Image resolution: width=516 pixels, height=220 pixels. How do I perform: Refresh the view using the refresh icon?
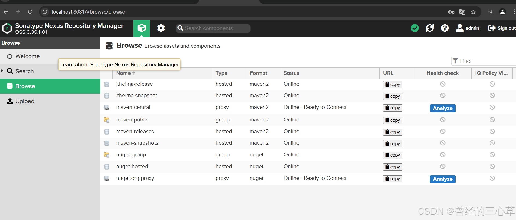click(430, 28)
